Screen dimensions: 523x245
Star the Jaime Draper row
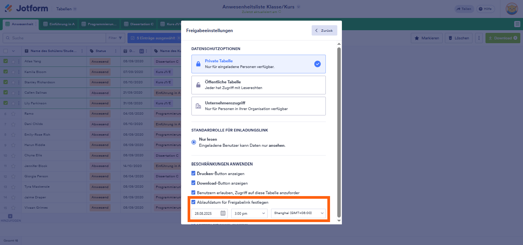pos(13,197)
